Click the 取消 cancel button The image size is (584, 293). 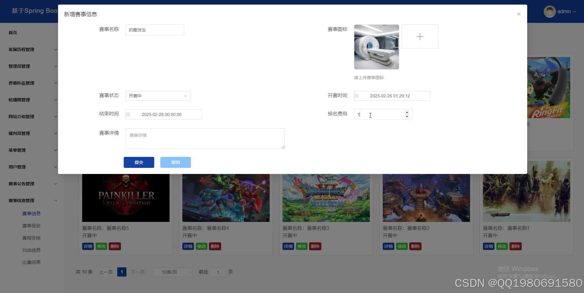[175, 162]
